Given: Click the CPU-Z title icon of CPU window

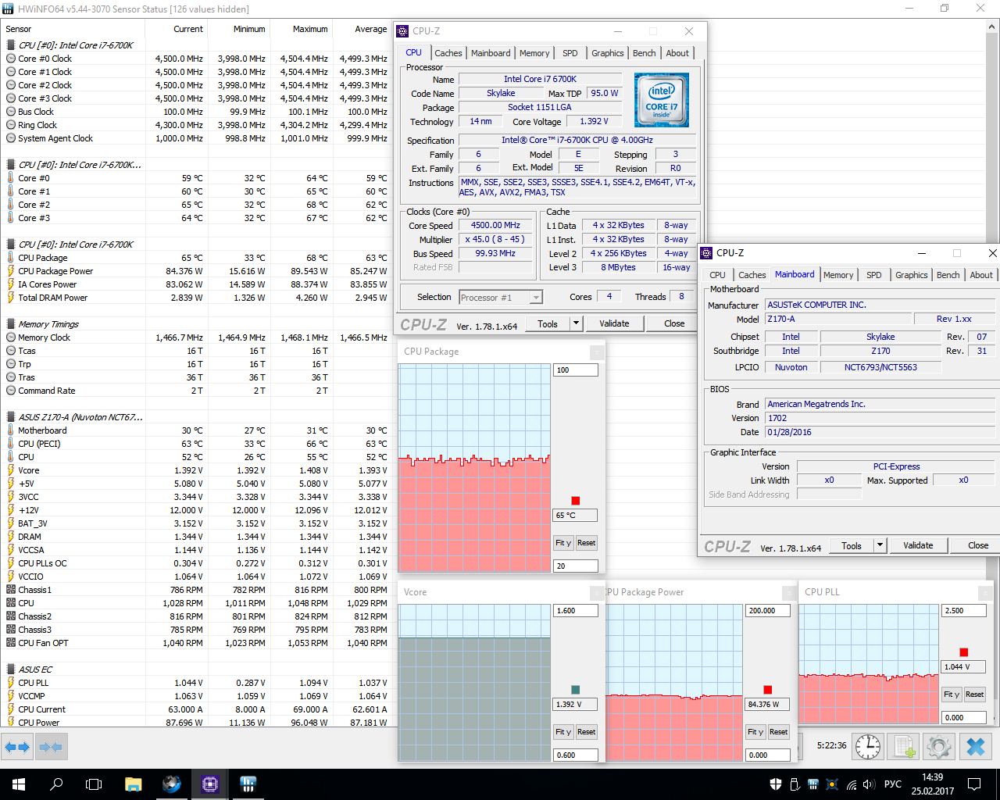Looking at the screenshot, I should 403,31.
